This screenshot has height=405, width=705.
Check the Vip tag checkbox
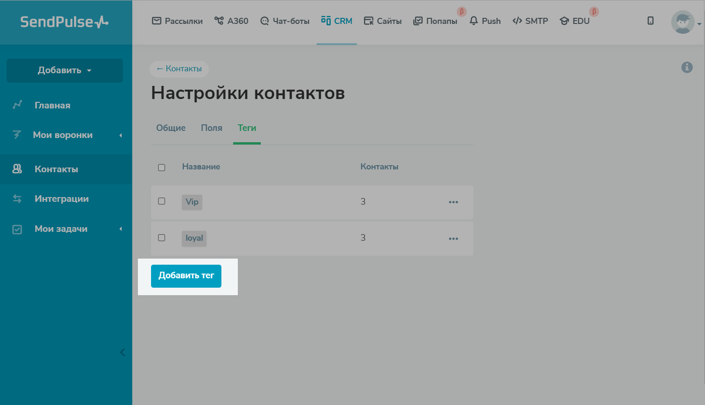162,201
